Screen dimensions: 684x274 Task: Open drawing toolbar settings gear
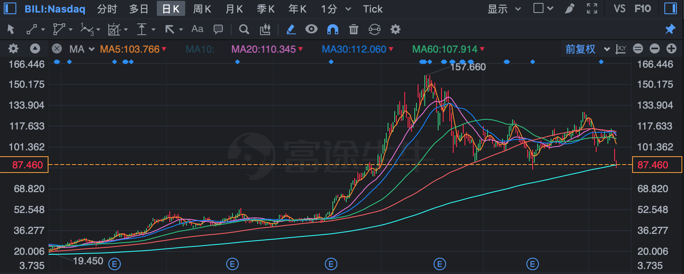[x=396, y=29]
